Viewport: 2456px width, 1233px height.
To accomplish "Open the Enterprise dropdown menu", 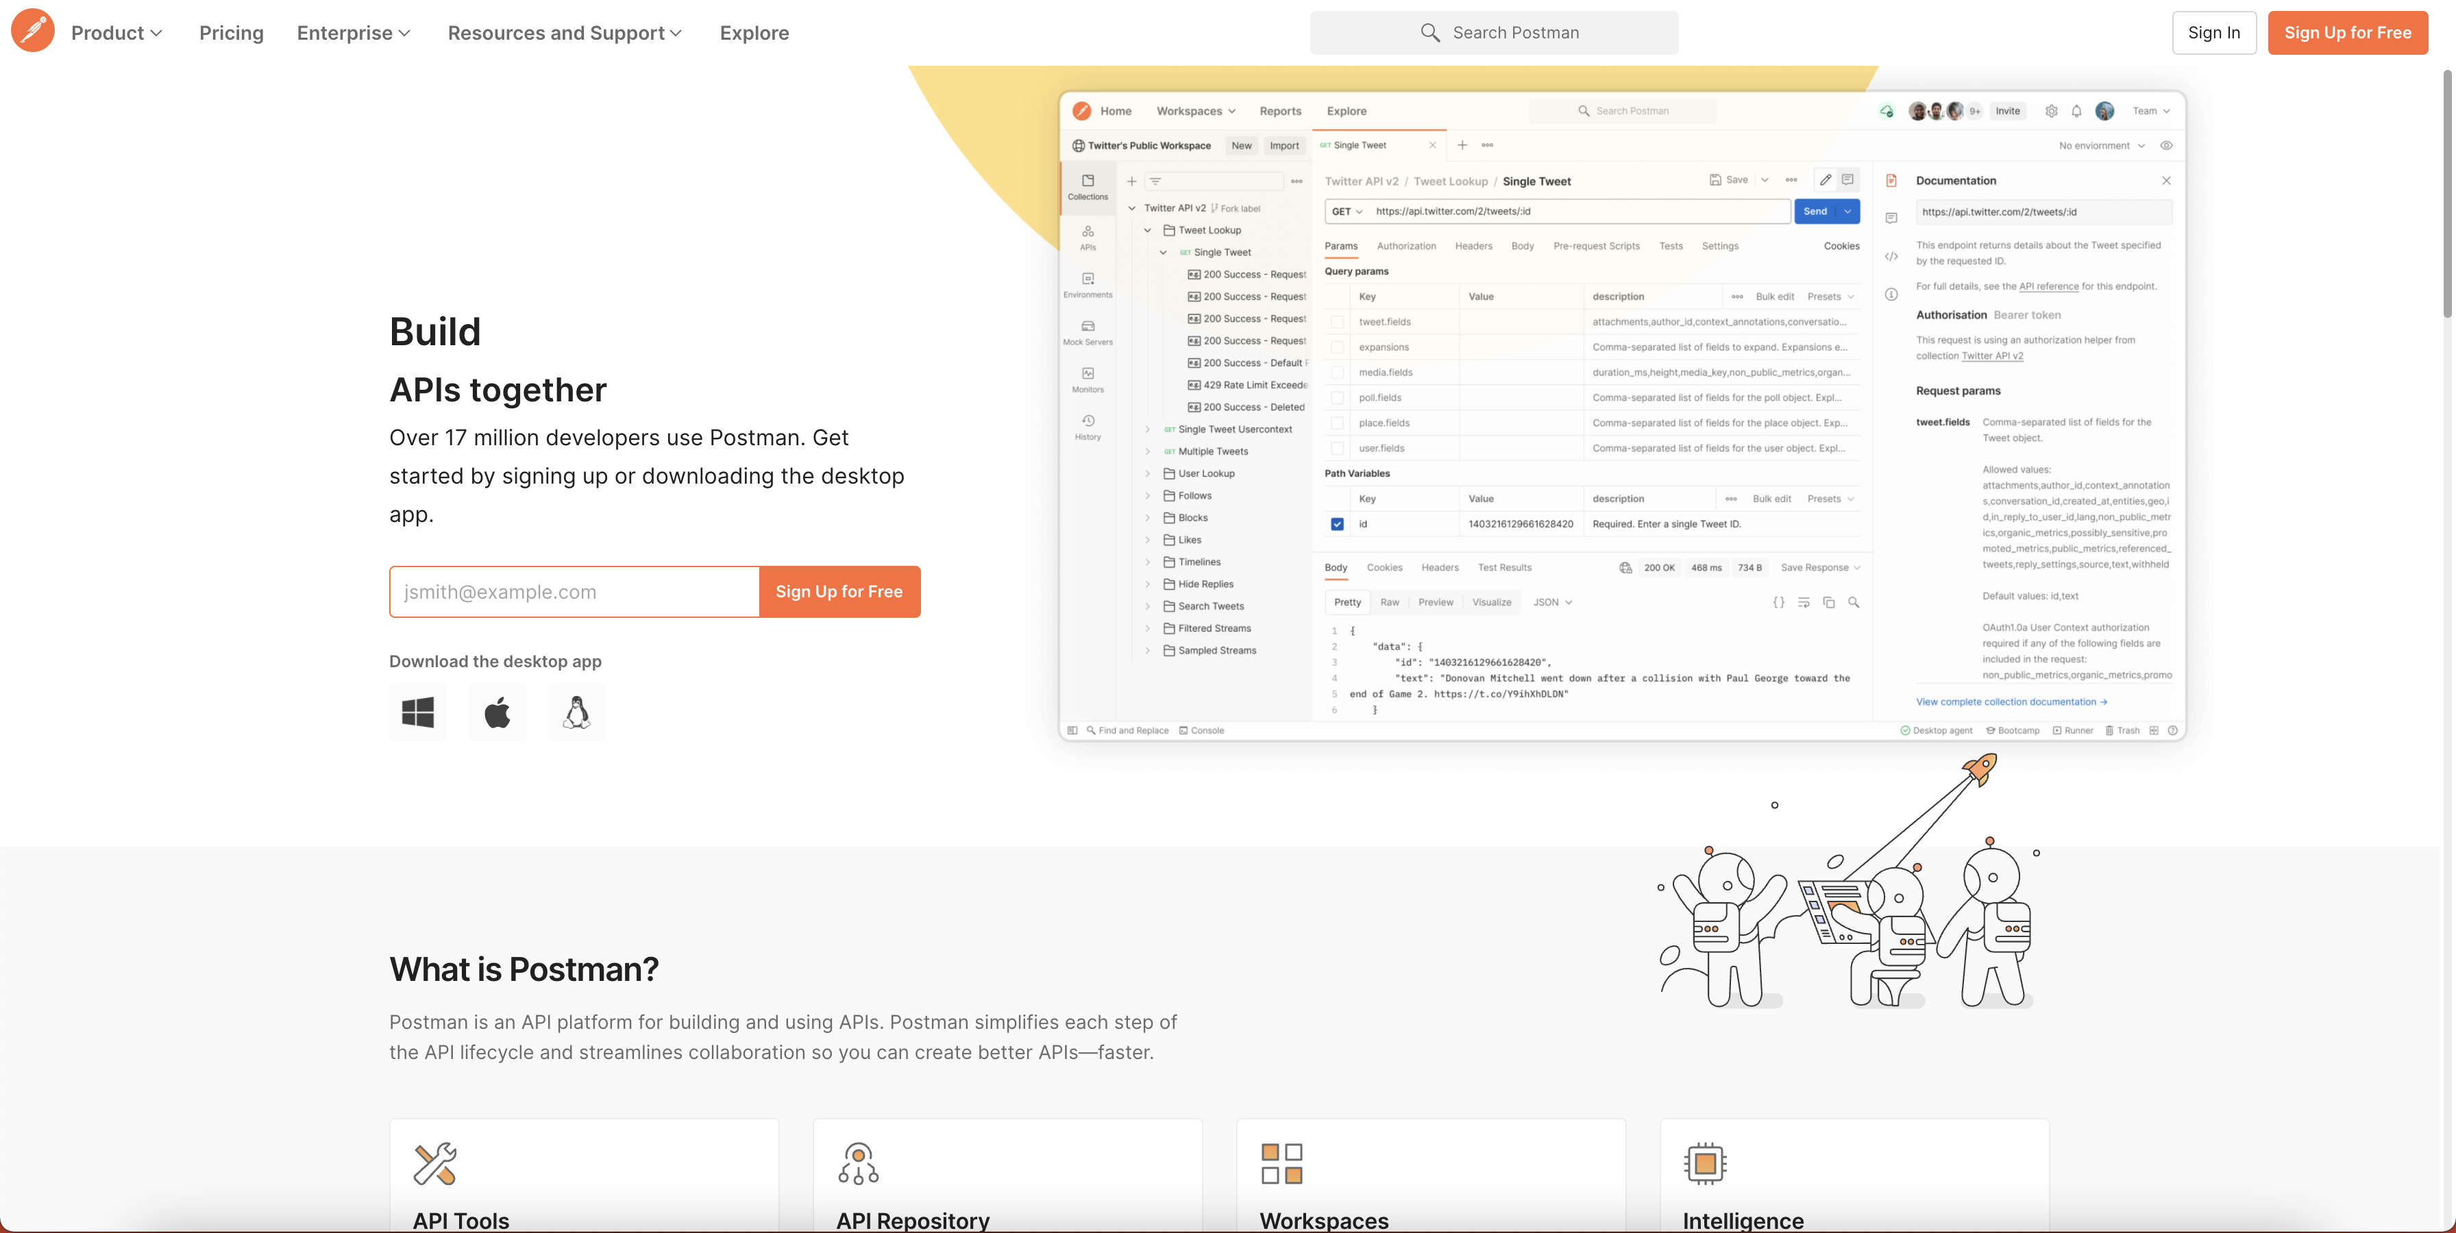I will click(354, 32).
